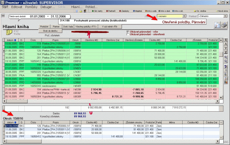The height and width of the screenshot is (145, 230).
Task: Click the Skok do deníku button
Action: (50, 31)
